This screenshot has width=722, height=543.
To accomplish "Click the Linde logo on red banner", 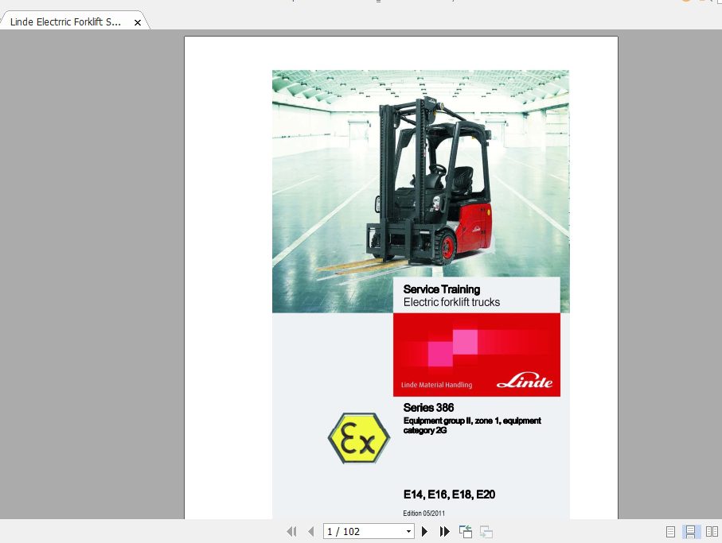I will 525,381.
